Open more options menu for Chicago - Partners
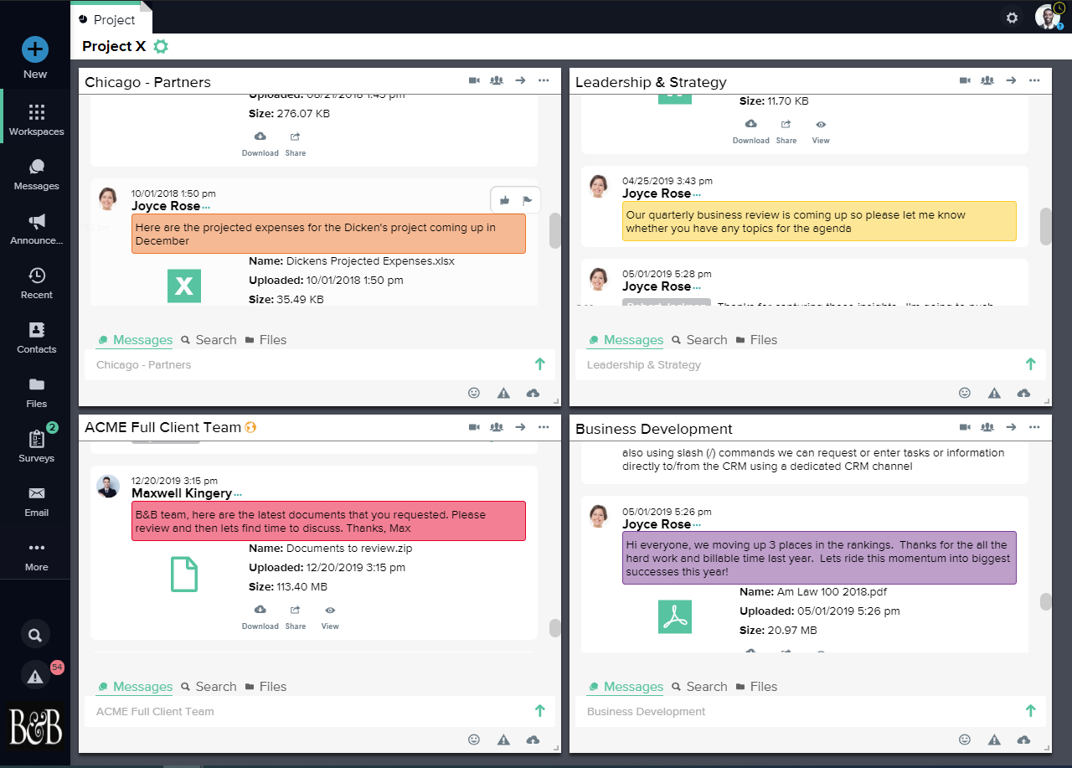Screen dimensions: 1072x768 click(x=544, y=80)
